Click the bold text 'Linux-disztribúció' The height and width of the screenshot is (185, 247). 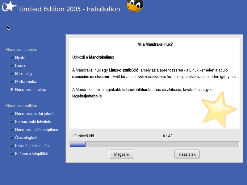point(124,70)
